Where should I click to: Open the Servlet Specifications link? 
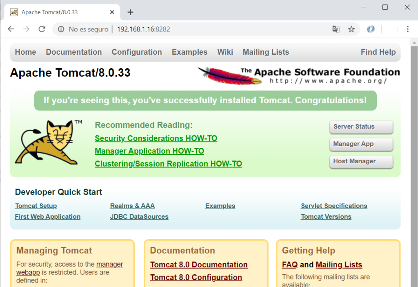coord(334,206)
